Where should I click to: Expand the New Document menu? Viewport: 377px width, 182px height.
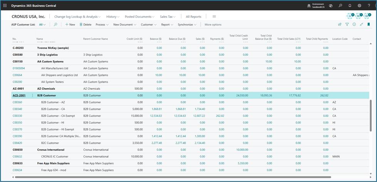(125, 25)
